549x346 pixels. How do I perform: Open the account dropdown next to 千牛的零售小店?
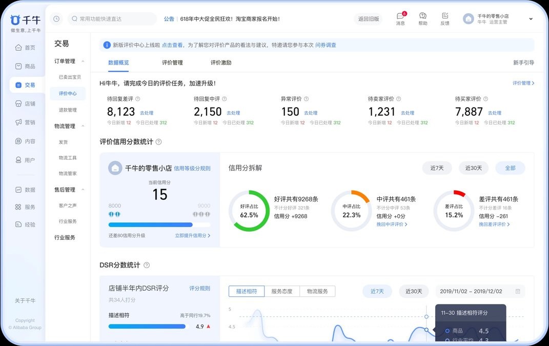point(531,19)
